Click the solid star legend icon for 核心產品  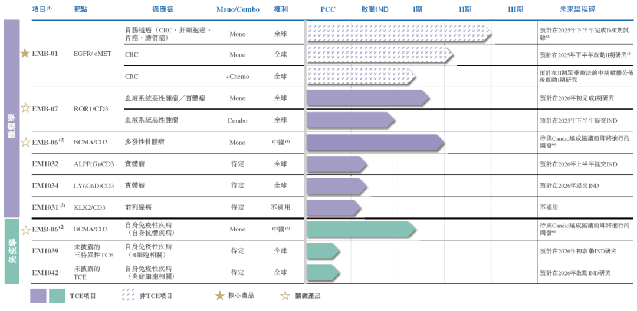point(220,295)
